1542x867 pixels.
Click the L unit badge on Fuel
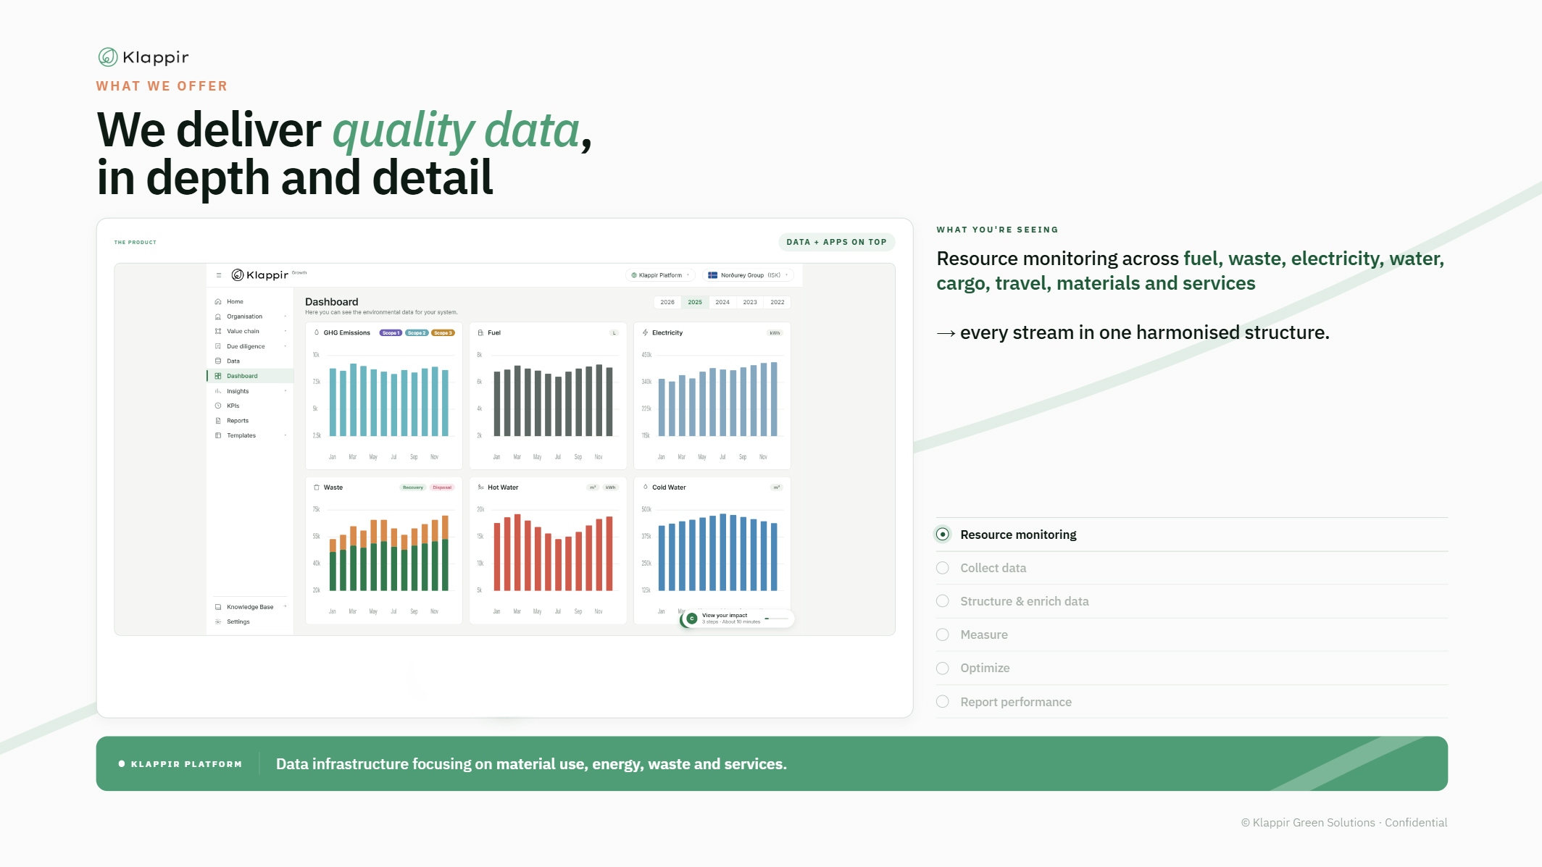point(614,333)
